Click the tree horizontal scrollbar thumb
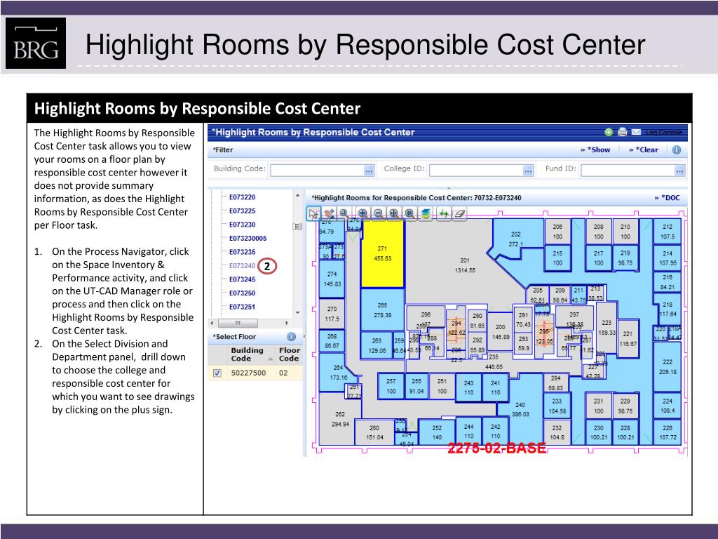718x539 pixels. tap(238, 323)
